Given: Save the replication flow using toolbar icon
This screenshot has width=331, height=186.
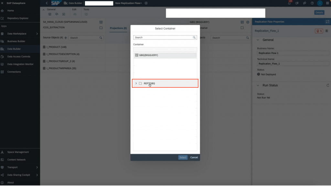Looking at the screenshot, I should click(x=50, y=14).
